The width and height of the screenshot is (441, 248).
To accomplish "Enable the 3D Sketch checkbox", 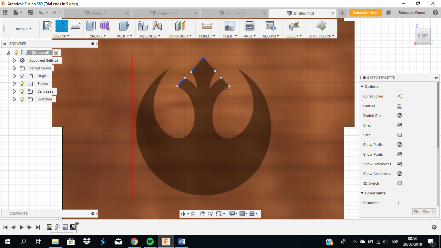I will click(x=400, y=183).
